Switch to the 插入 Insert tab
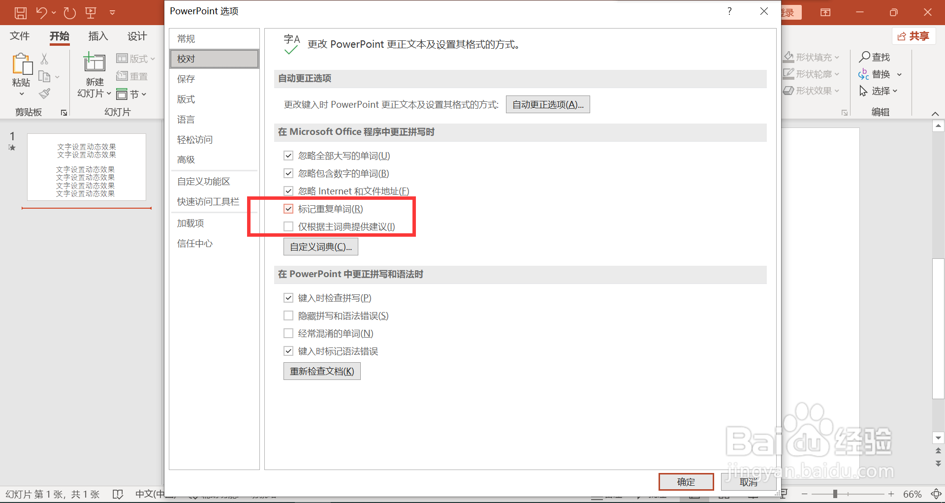The width and height of the screenshot is (945, 503). (x=98, y=36)
